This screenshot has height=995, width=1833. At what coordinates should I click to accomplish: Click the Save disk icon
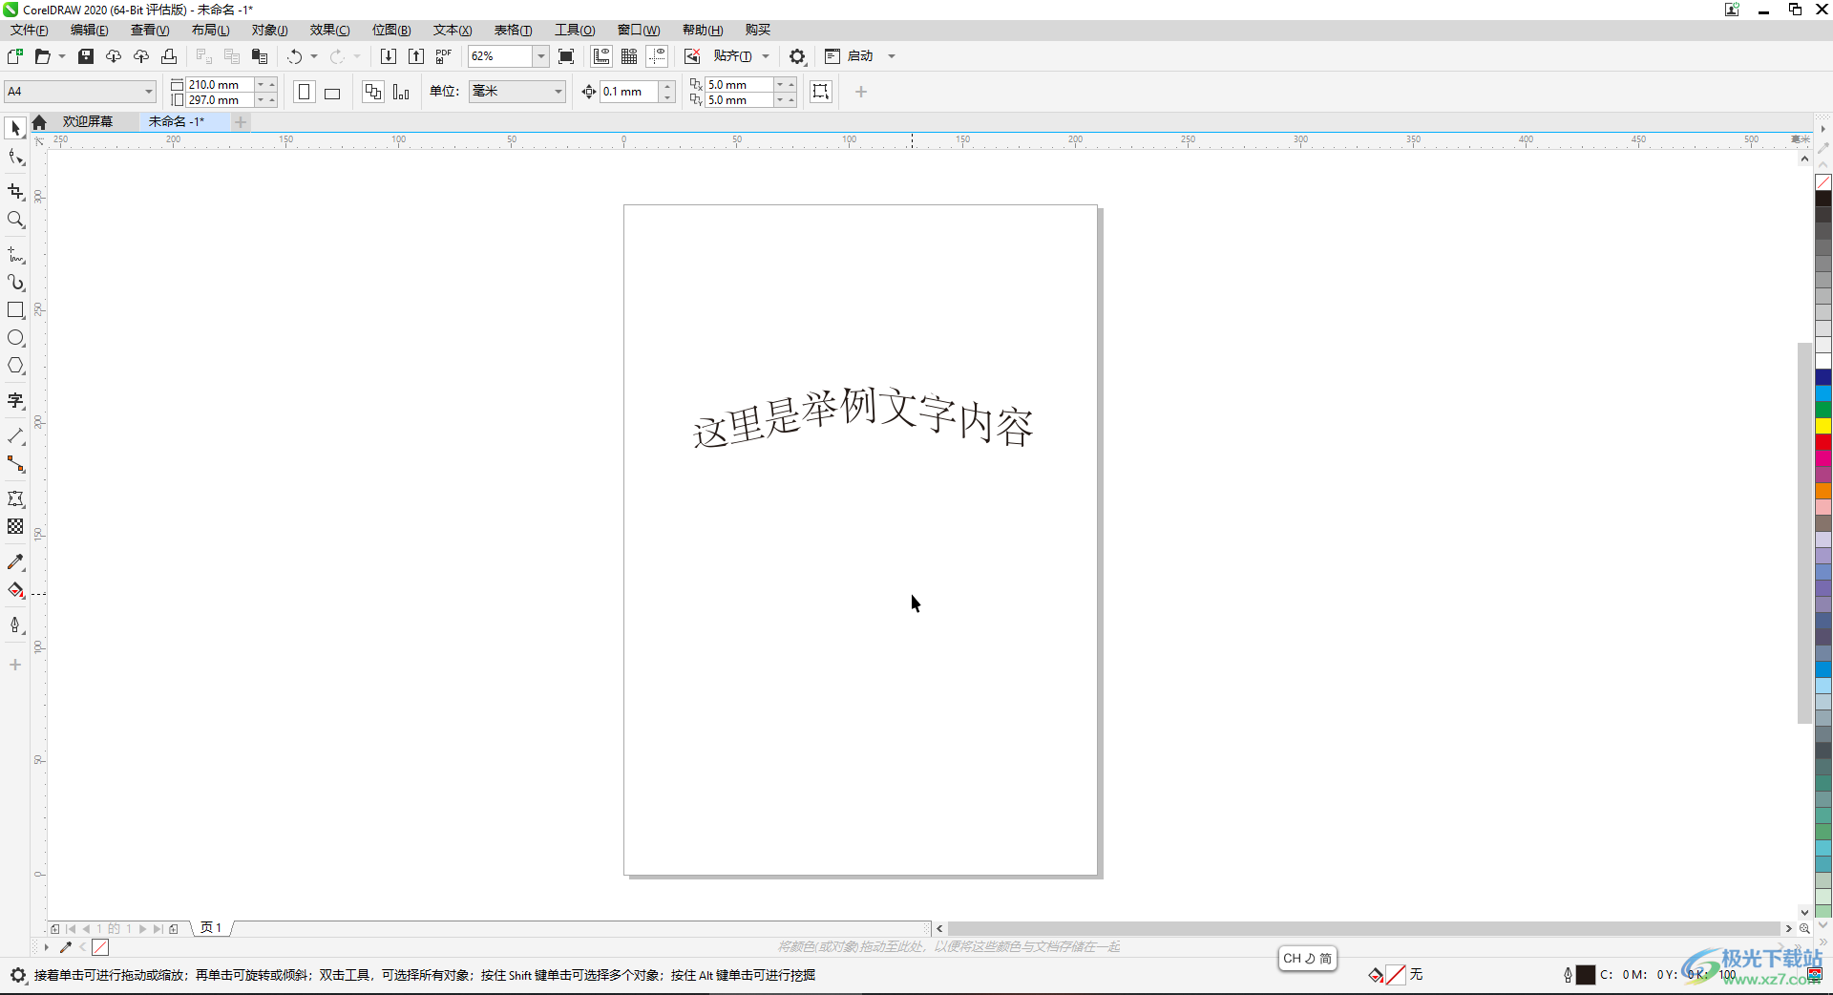(86, 56)
